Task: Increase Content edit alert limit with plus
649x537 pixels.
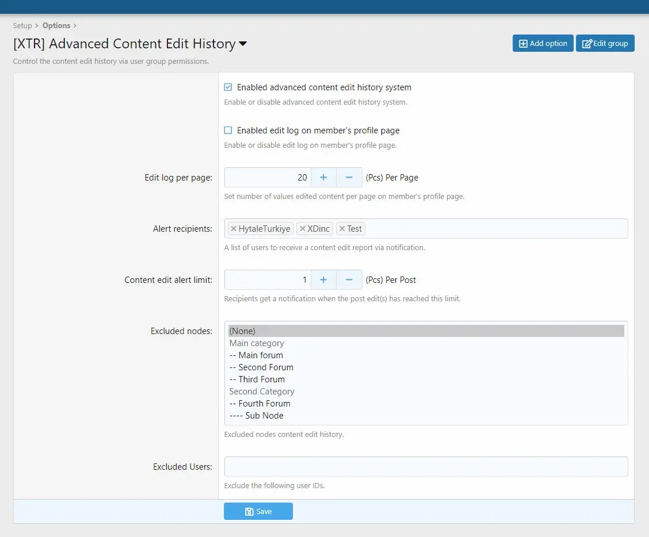Action: point(323,279)
